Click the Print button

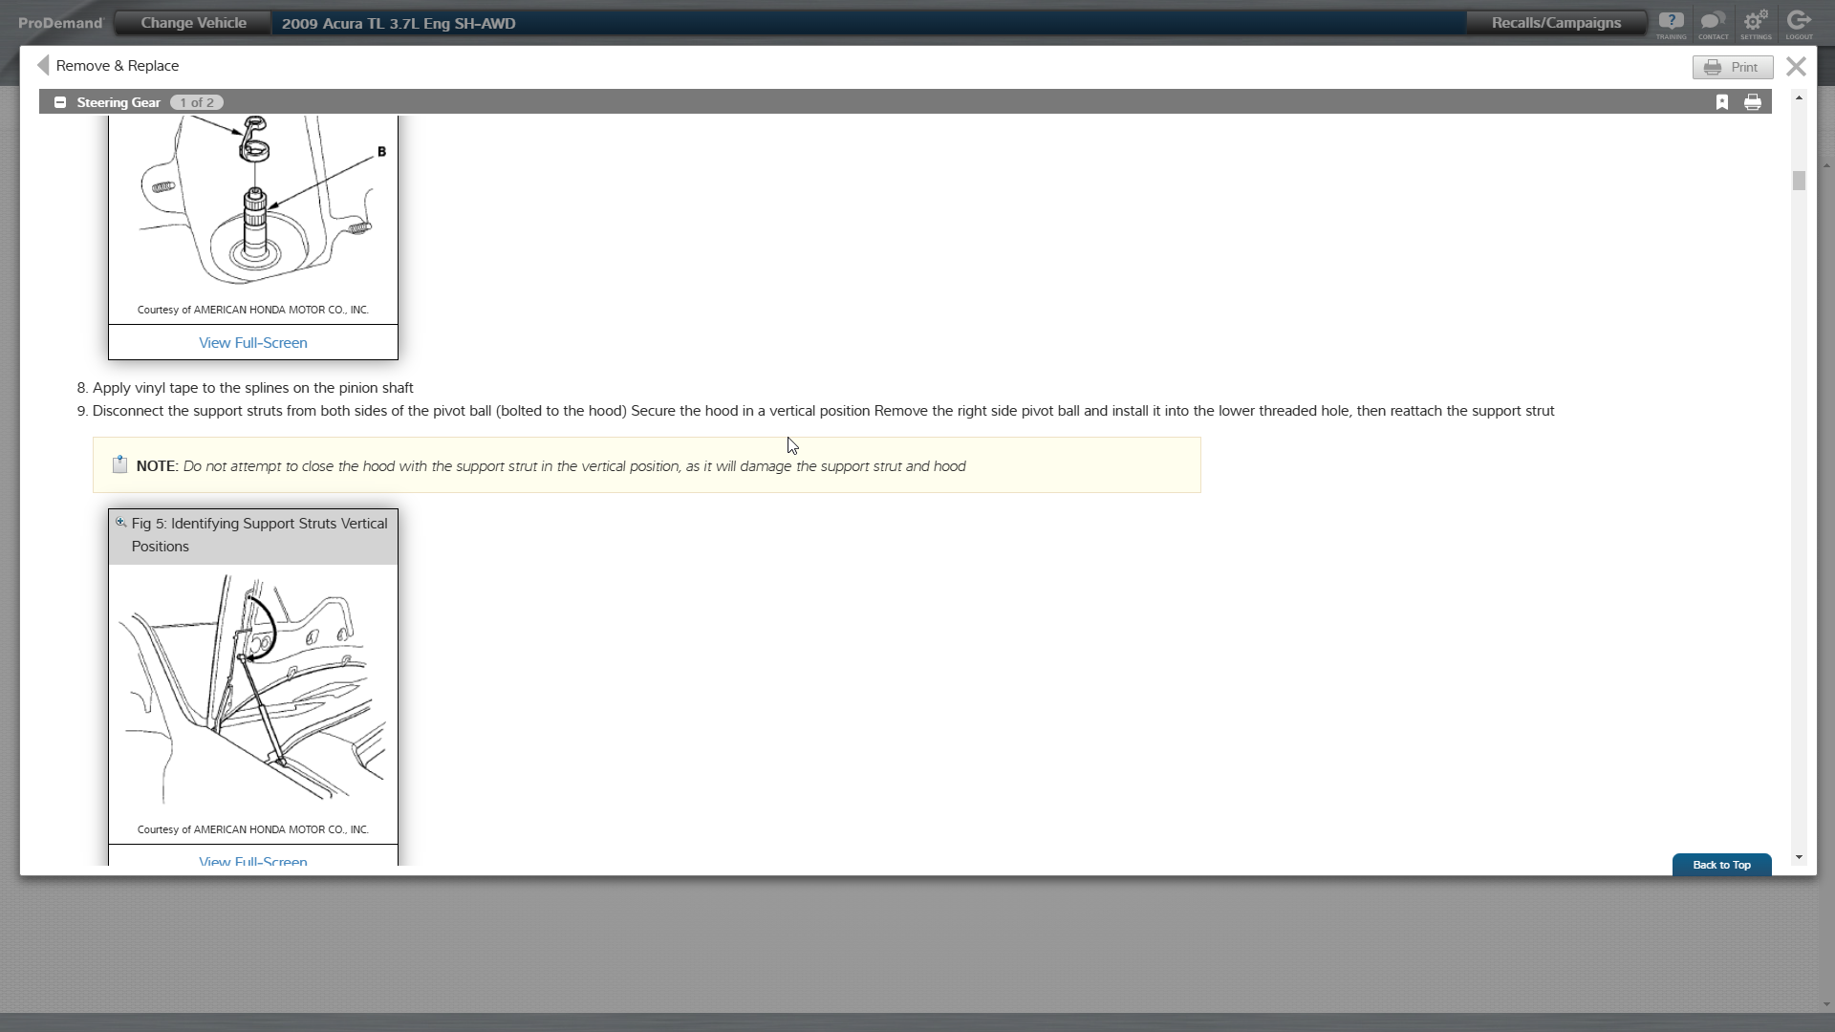pos(1733,67)
